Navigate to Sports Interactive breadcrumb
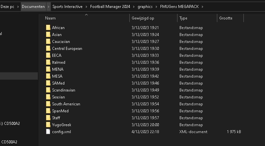Image resolution: width=265 pixels, height=146 pixels. click(x=67, y=7)
